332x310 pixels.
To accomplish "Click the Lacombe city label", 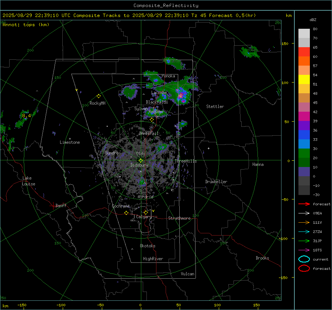I will pyautogui.click(x=159, y=93).
